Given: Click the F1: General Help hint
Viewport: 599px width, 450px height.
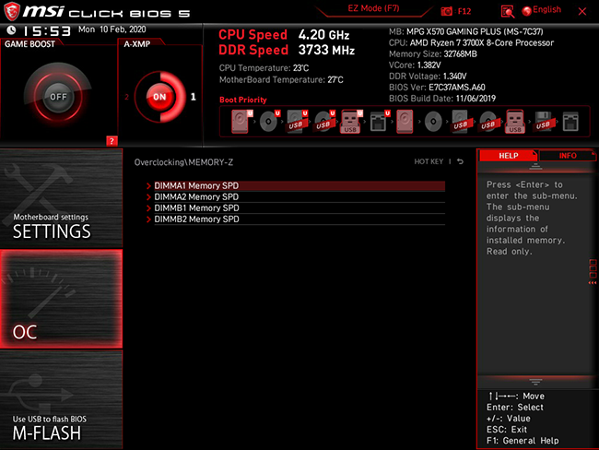Looking at the screenshot, I should tap(523, 441).
